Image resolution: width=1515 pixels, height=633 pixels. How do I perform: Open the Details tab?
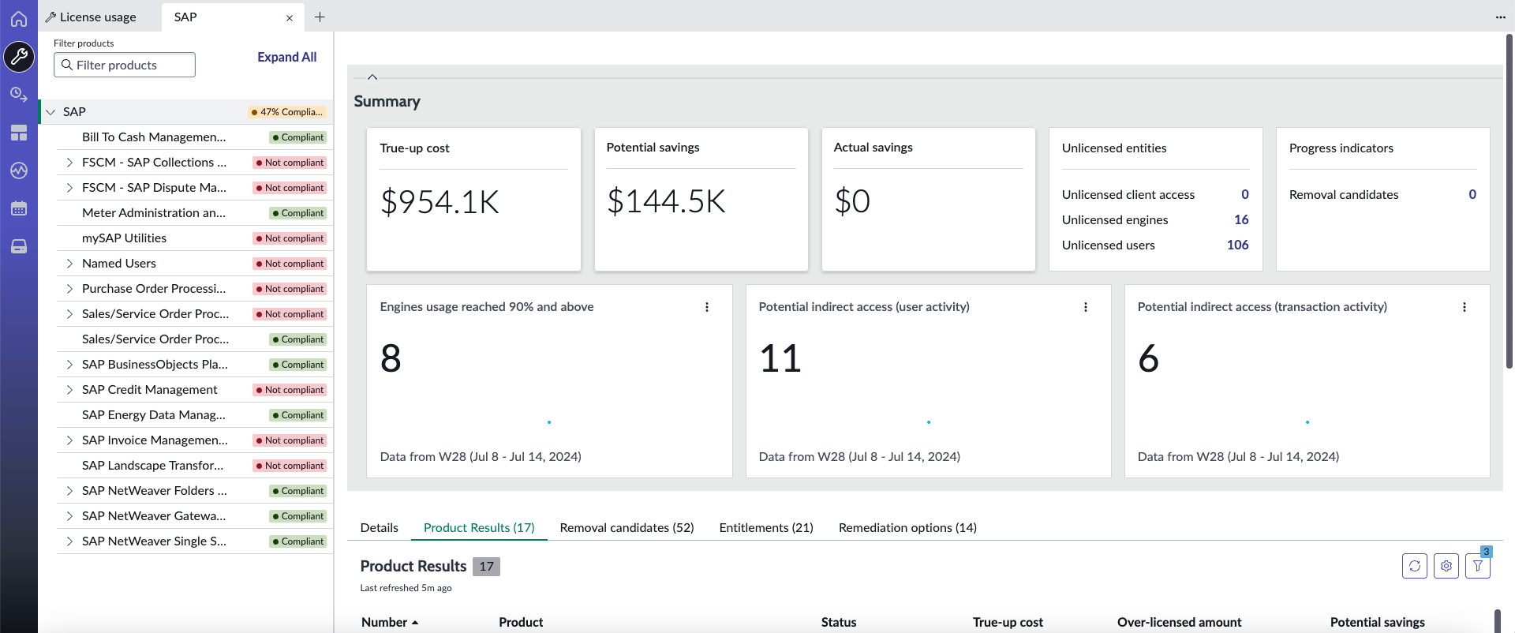[380, 527]
